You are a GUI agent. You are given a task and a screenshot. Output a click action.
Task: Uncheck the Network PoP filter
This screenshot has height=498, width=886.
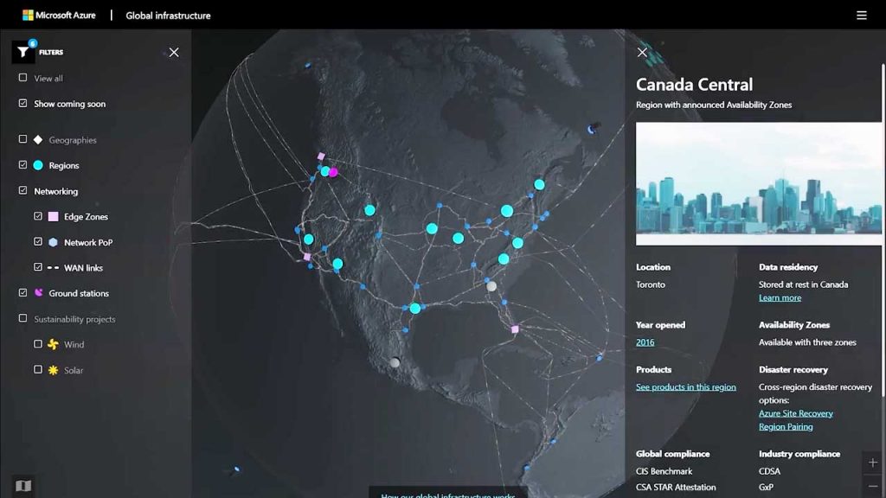click(38, 242)
